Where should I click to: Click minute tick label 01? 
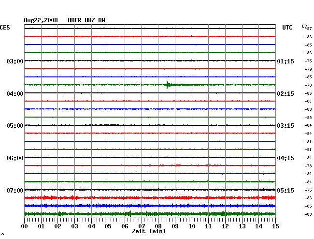tap(41, 226)
